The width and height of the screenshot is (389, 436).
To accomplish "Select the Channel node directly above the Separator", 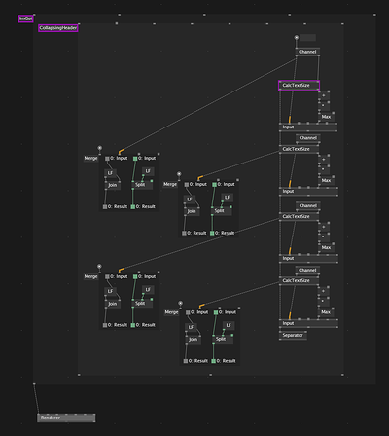I will [x=307, y=270].
